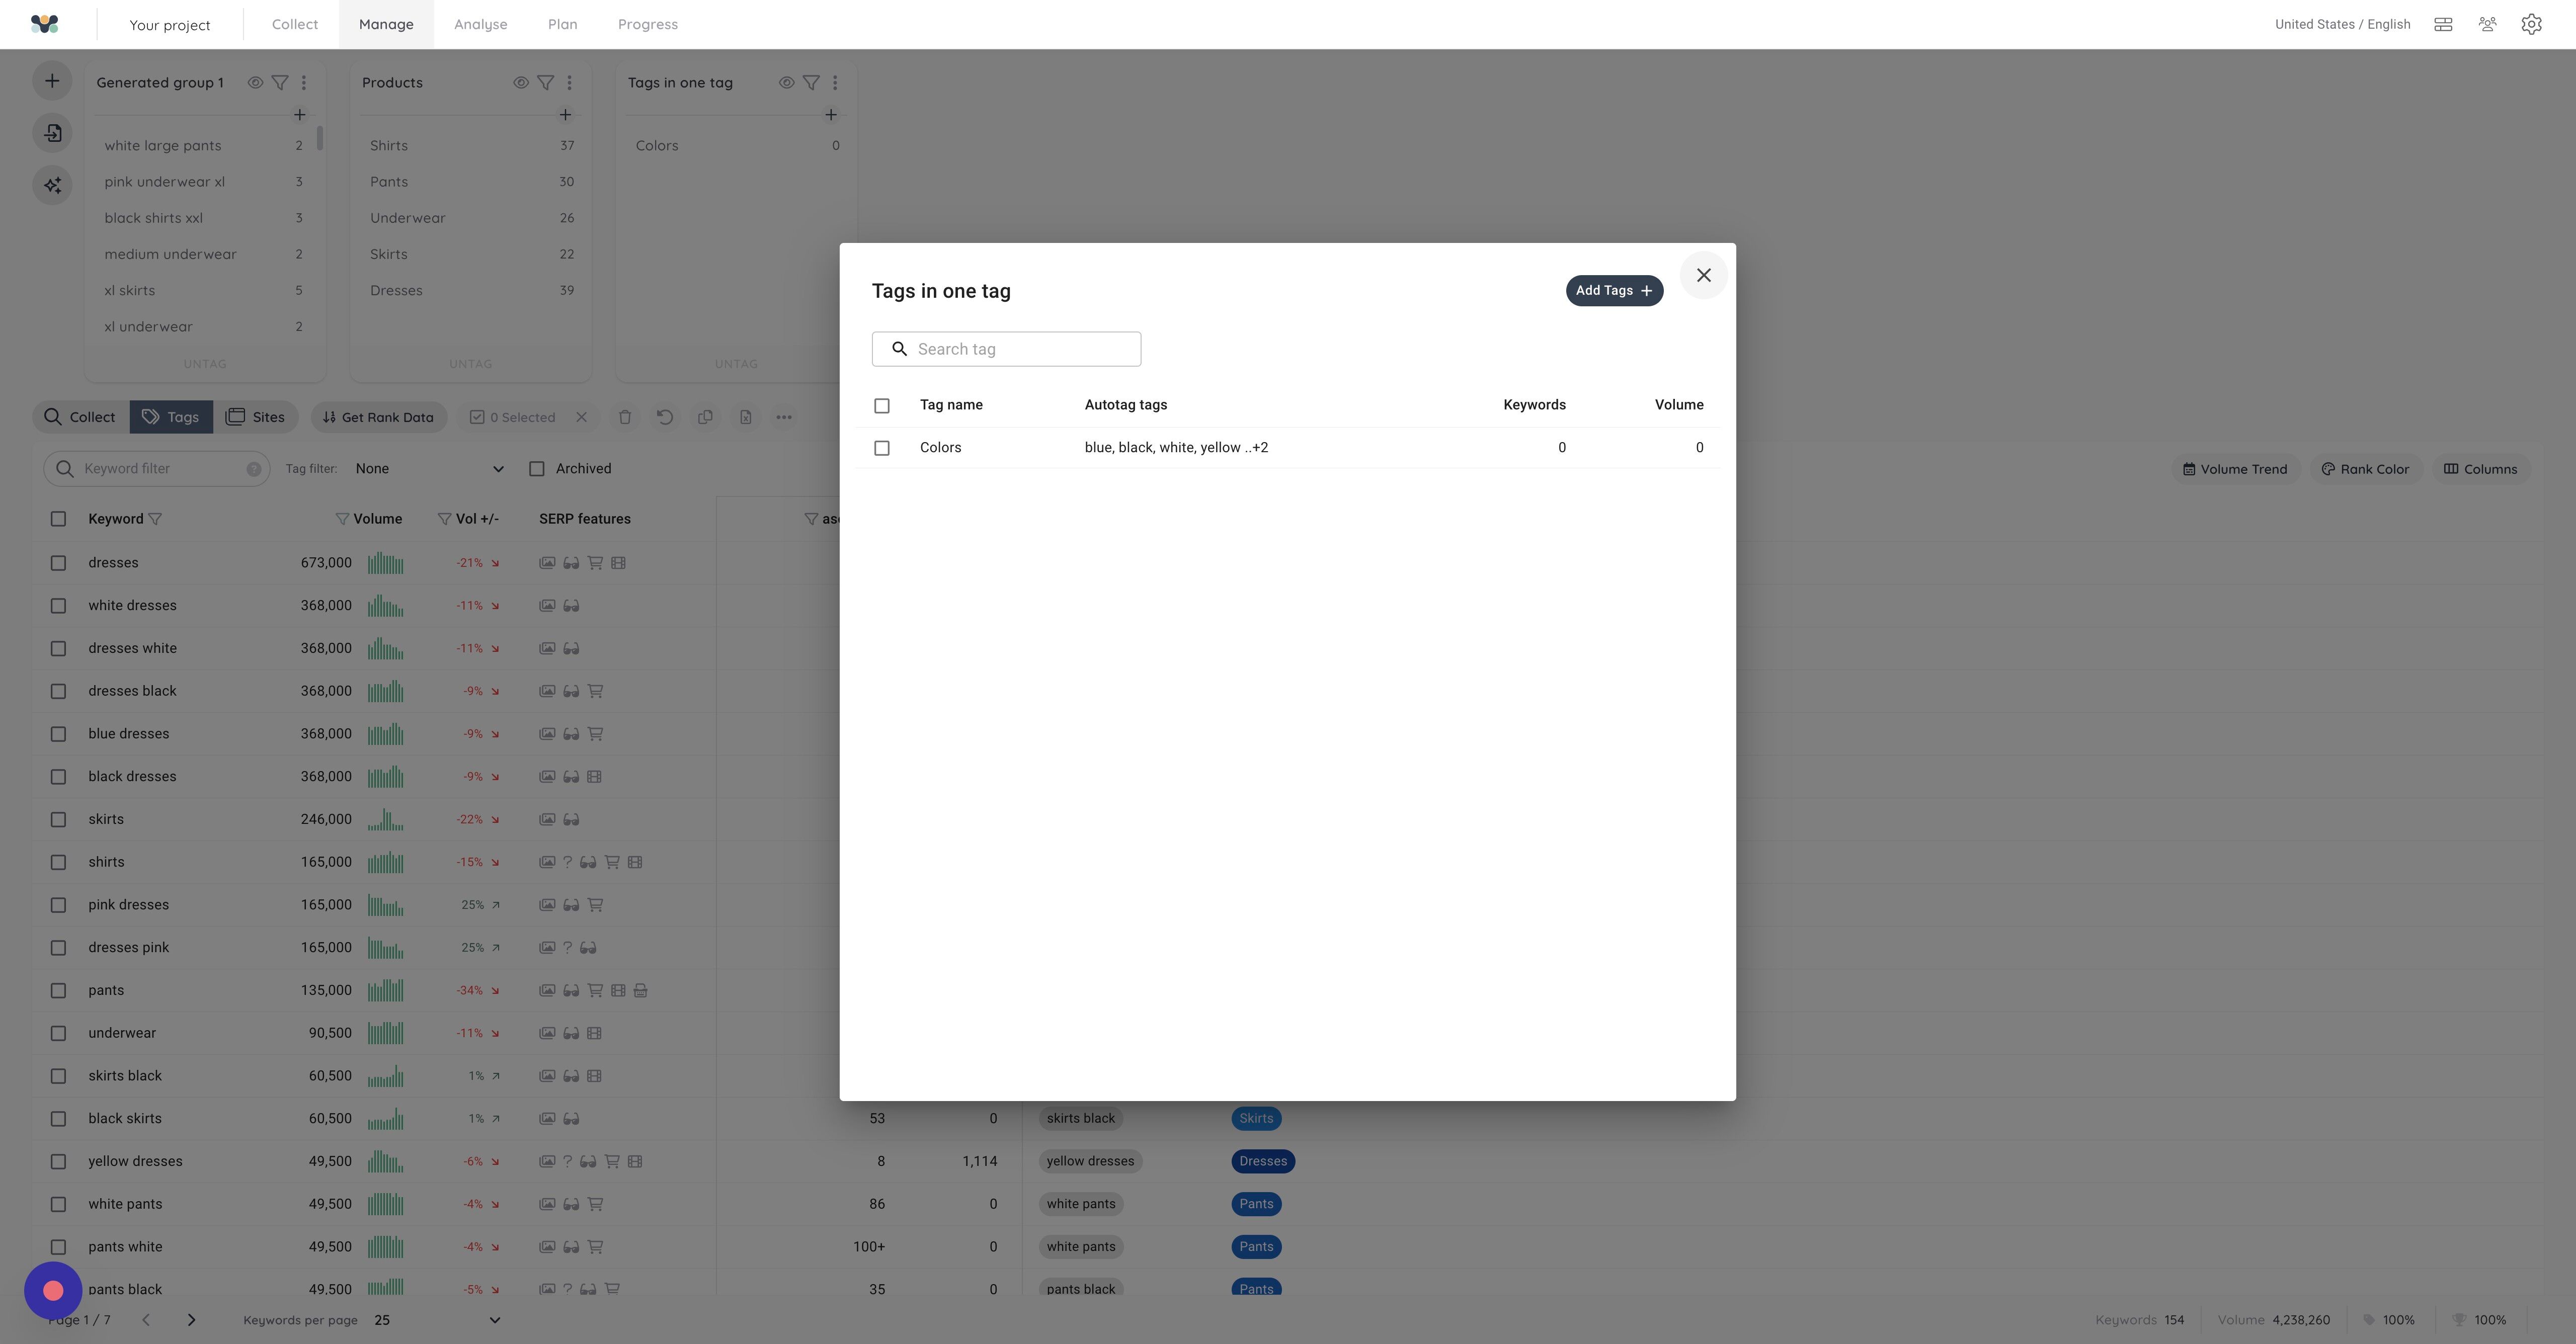Click the Colors tag name in dialog
Screen dimensions: 2576x1344
(940, 448)
